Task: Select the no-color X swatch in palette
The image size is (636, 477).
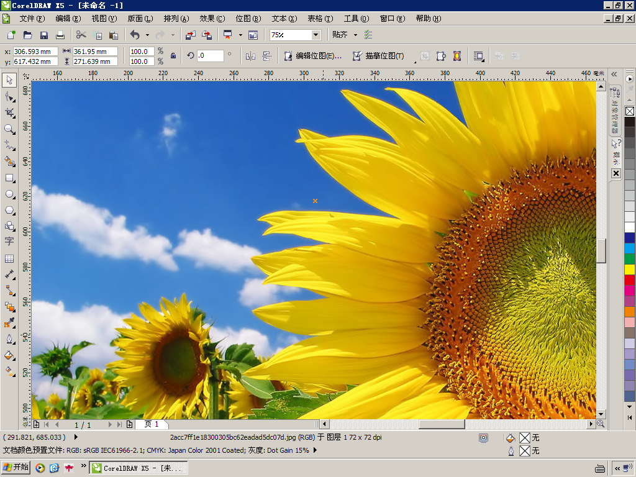Action: point(630,111)
